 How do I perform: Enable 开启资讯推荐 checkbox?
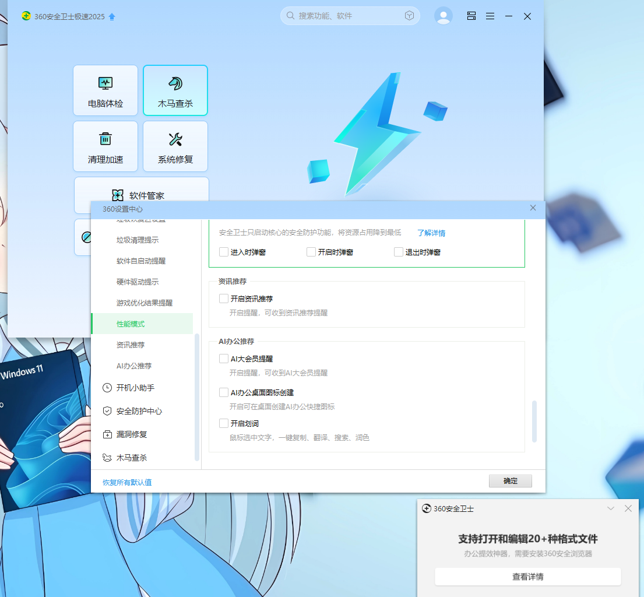224,298
